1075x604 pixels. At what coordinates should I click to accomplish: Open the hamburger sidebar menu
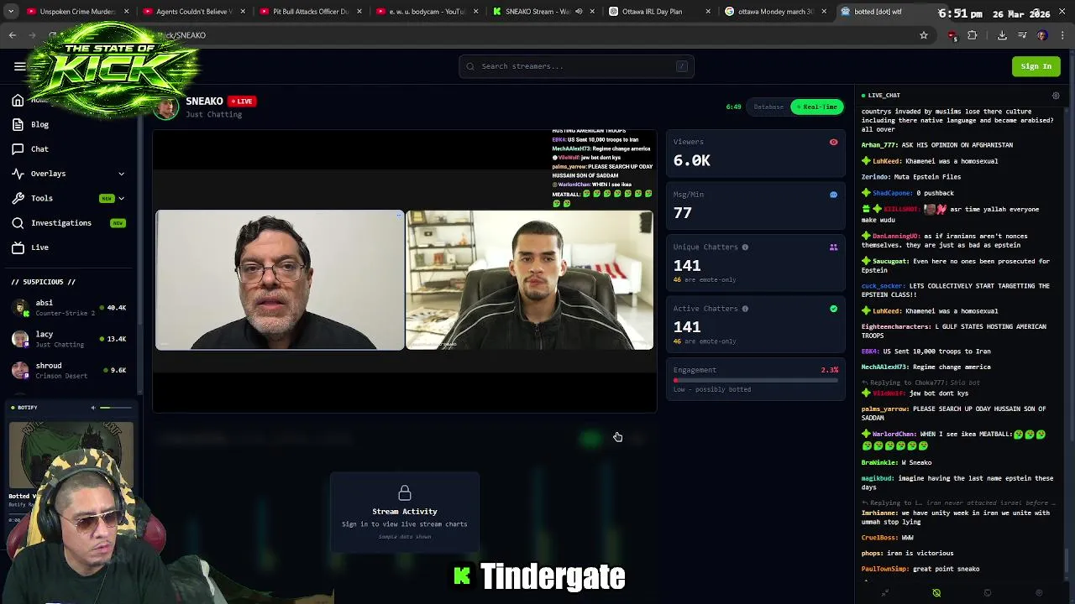[19, 66]
